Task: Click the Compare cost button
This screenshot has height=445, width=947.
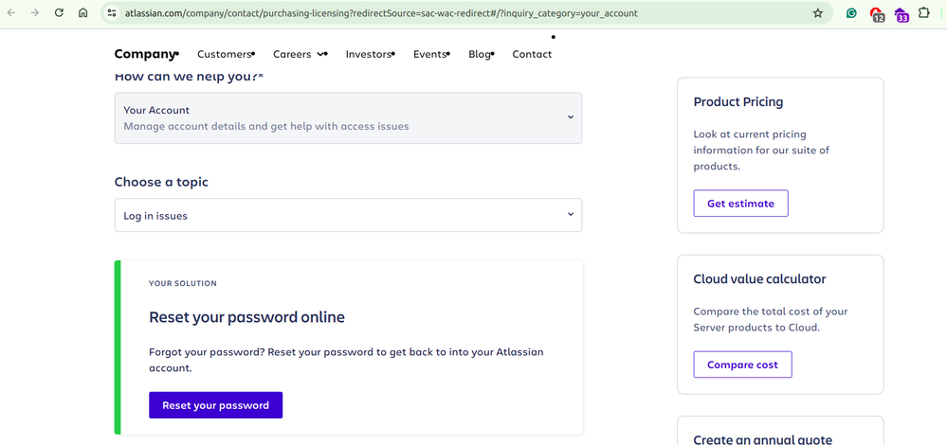Action: coord(742,365)
